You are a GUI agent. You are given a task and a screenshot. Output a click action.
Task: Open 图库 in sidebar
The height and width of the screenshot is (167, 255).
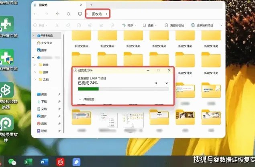click(42, 50)
